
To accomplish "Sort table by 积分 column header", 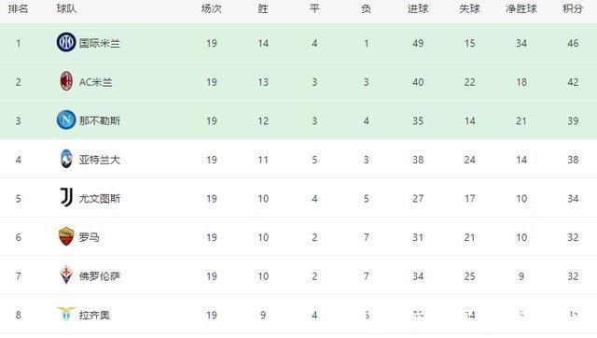I will [x=573, y=8].
